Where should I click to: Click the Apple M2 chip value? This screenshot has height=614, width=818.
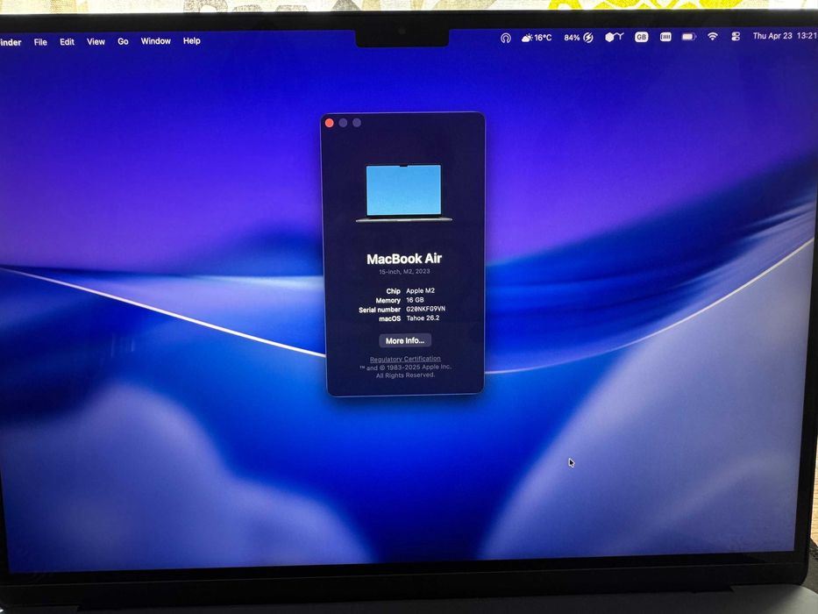coord(421,291)
